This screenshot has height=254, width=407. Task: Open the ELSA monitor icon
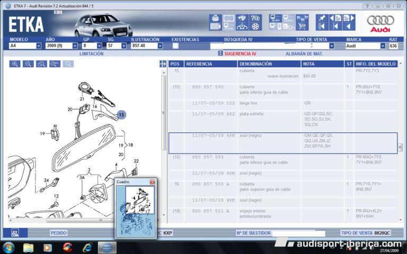(x=276, y=18)
